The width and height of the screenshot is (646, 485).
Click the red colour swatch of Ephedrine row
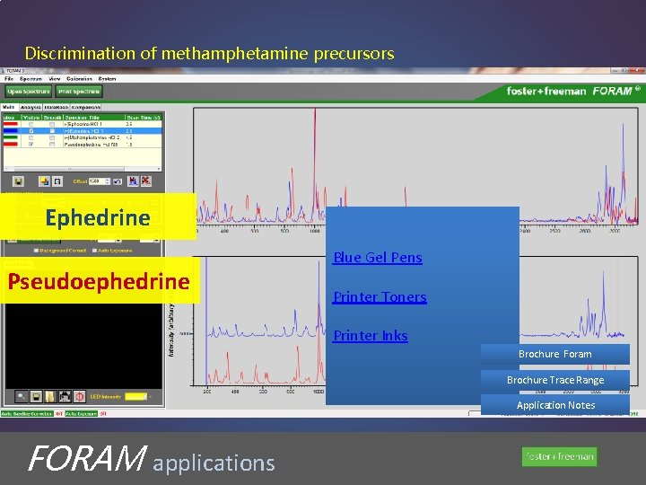pyautogui.click(x=11, y=124)
